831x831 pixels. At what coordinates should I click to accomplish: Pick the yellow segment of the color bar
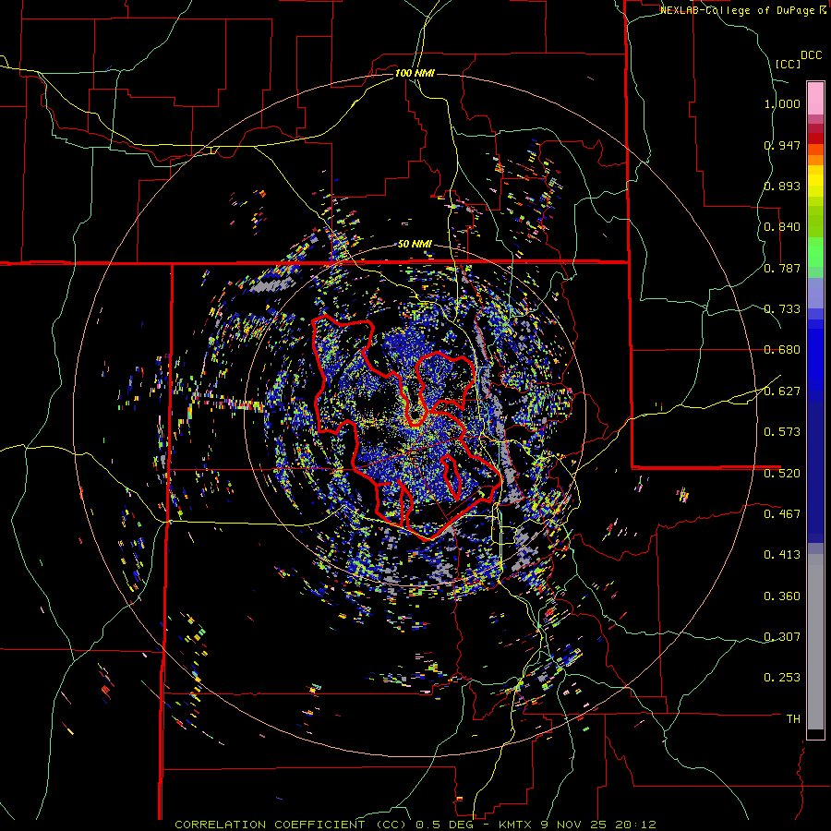815,182
